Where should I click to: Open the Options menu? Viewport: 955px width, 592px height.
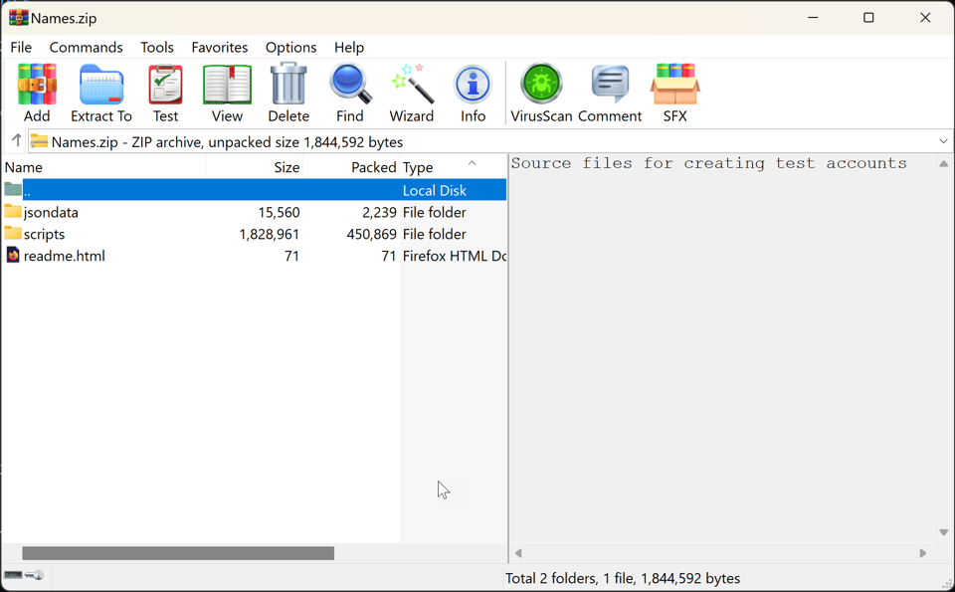pyautogui.click(x=291, y=48)
